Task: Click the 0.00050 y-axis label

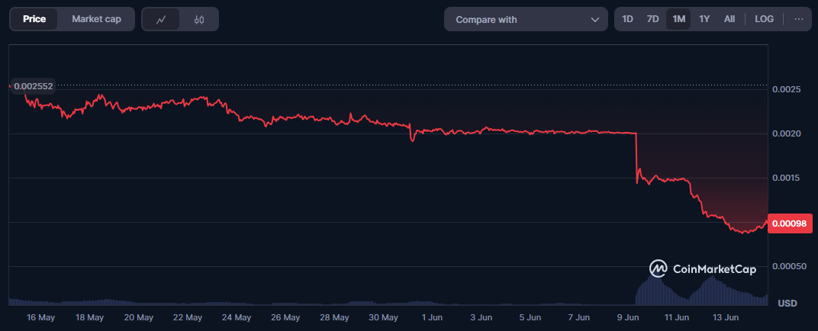Action: pos(787,267)
